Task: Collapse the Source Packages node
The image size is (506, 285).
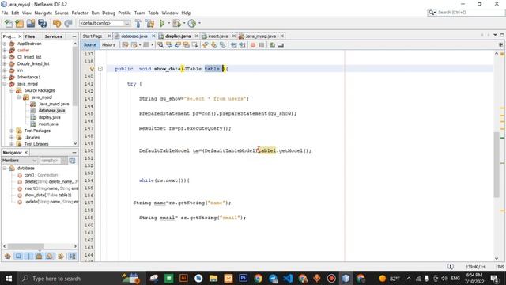Action: tap(12, 90)
